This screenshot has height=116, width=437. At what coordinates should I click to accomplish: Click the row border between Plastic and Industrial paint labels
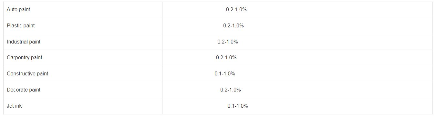[83, 34]
